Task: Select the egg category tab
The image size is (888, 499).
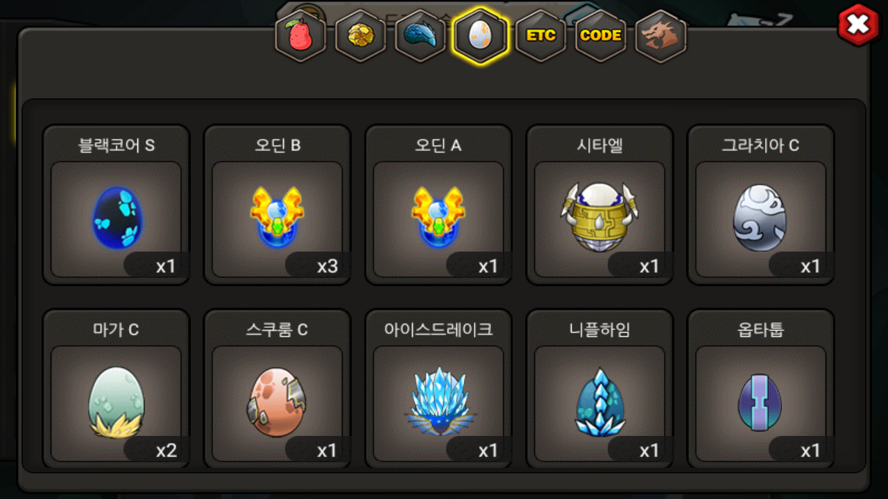Action: point(480,35)
